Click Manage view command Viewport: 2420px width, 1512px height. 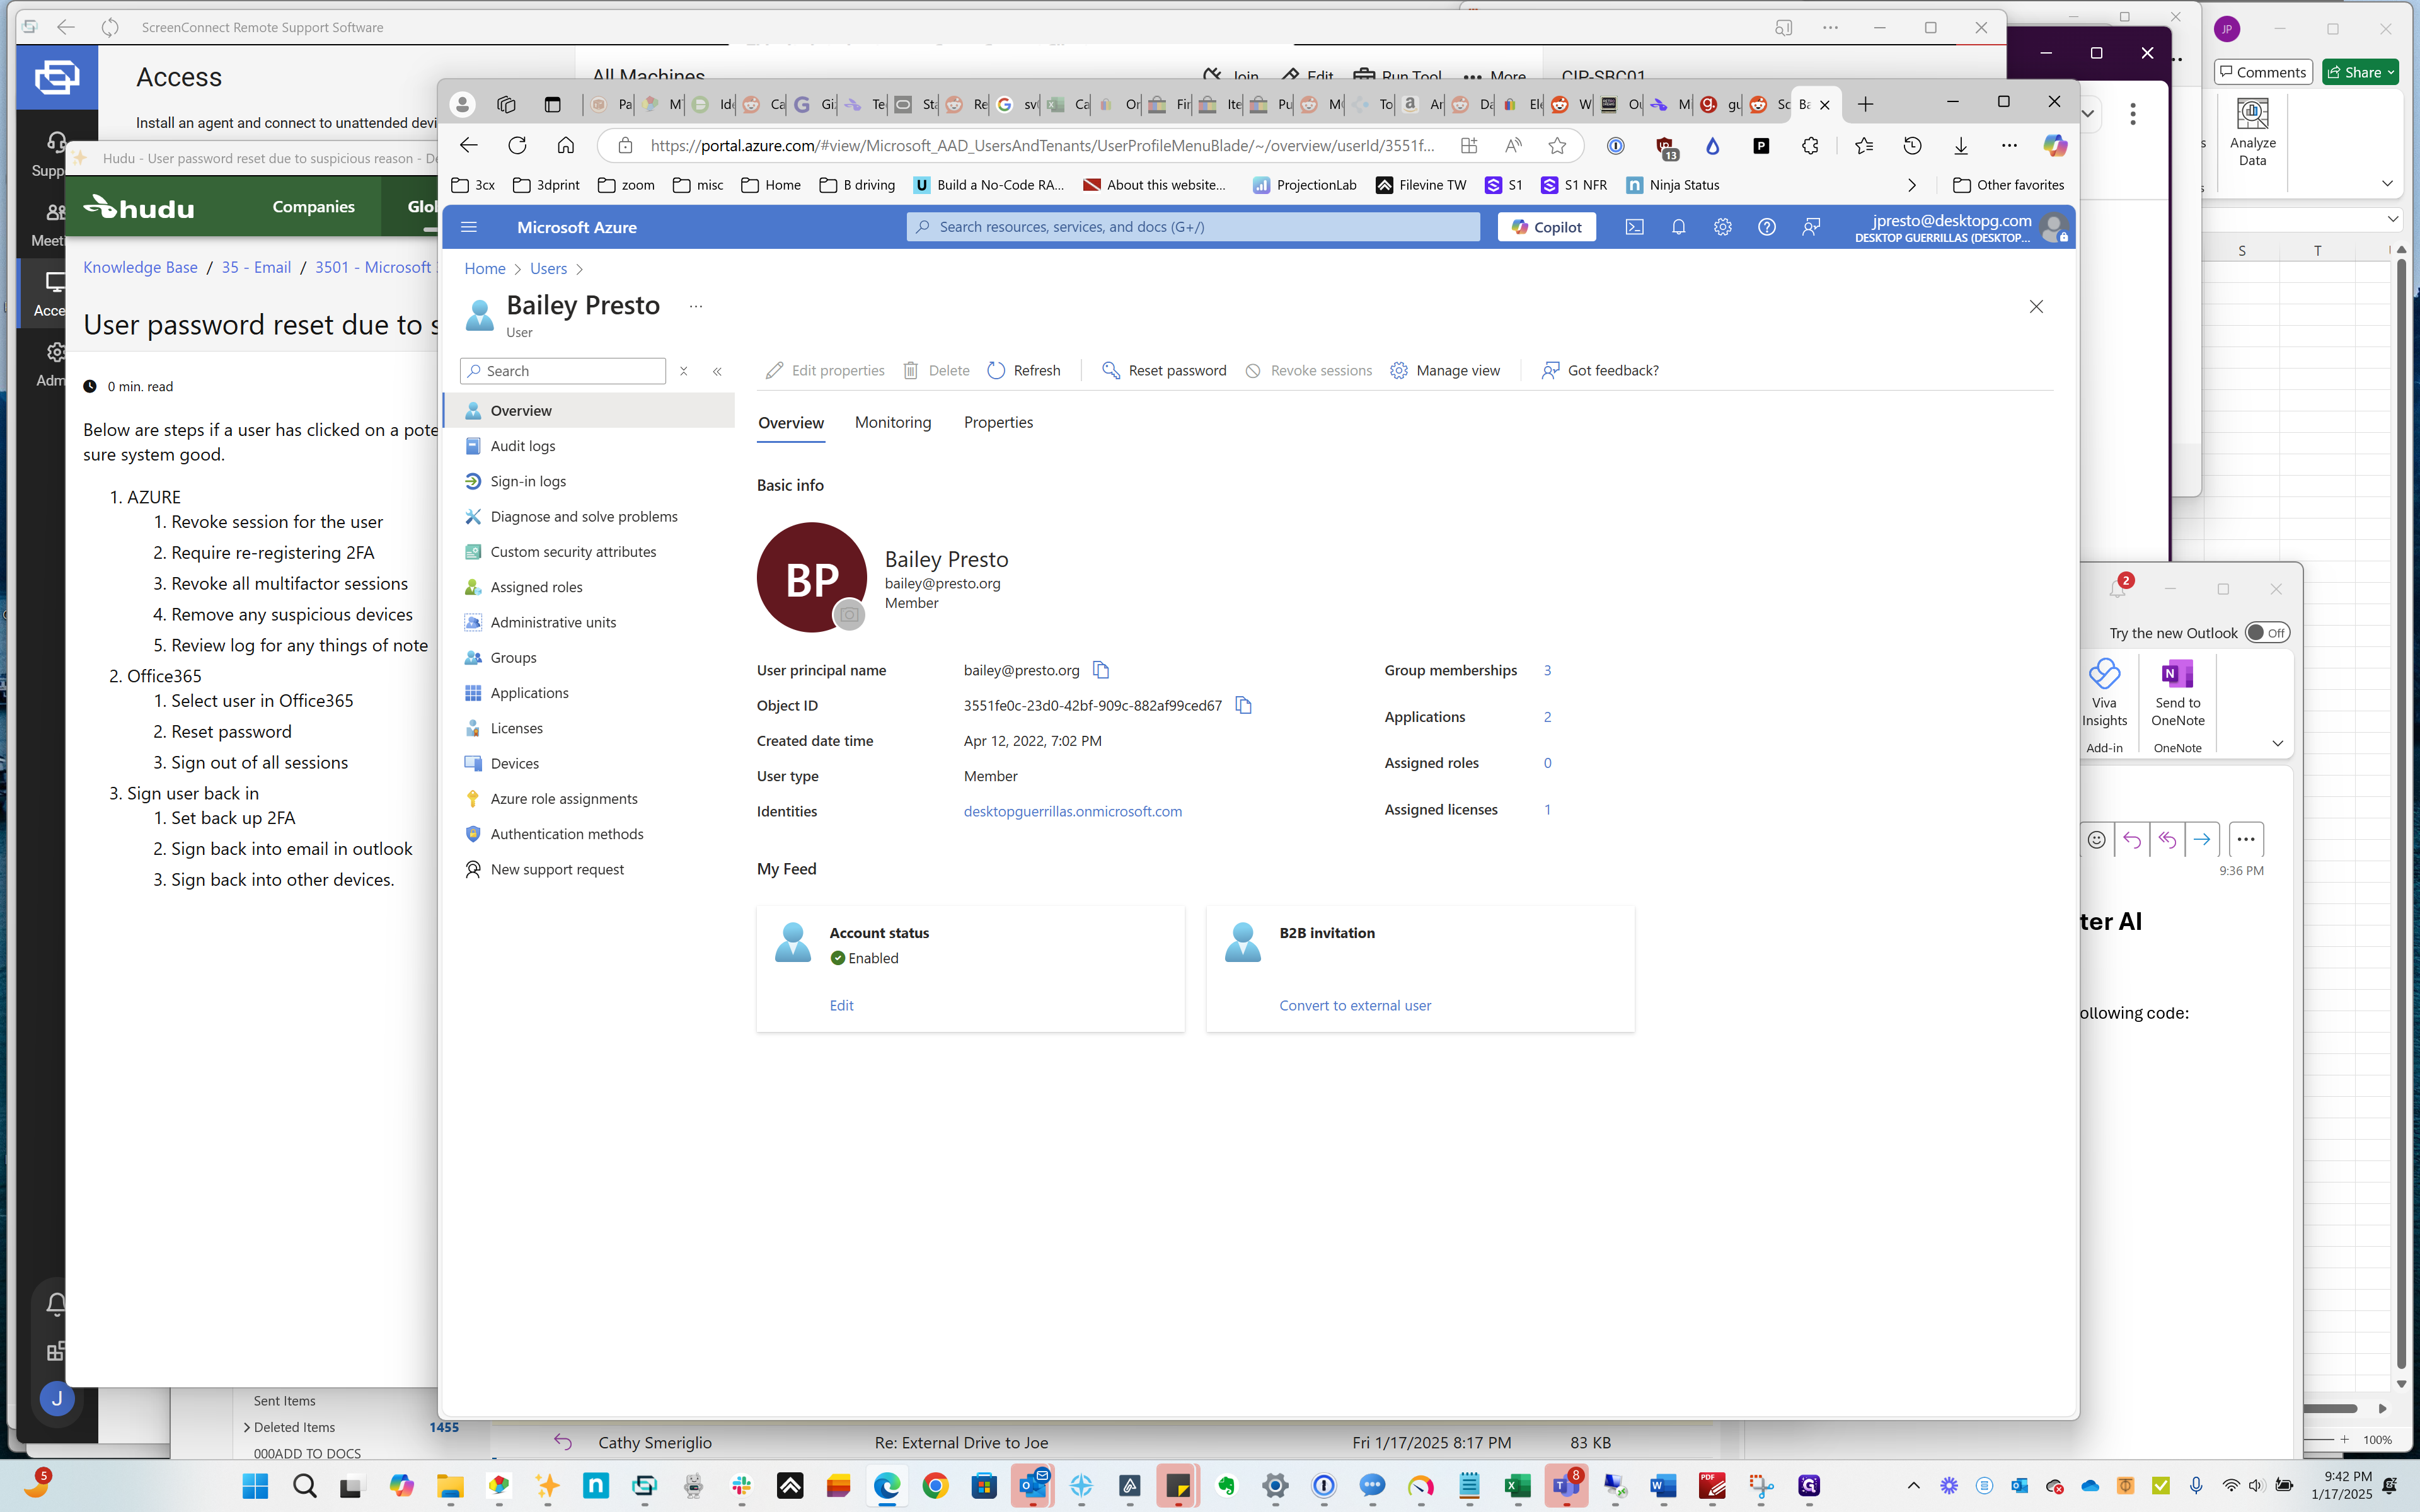(x=1445, y=371)
